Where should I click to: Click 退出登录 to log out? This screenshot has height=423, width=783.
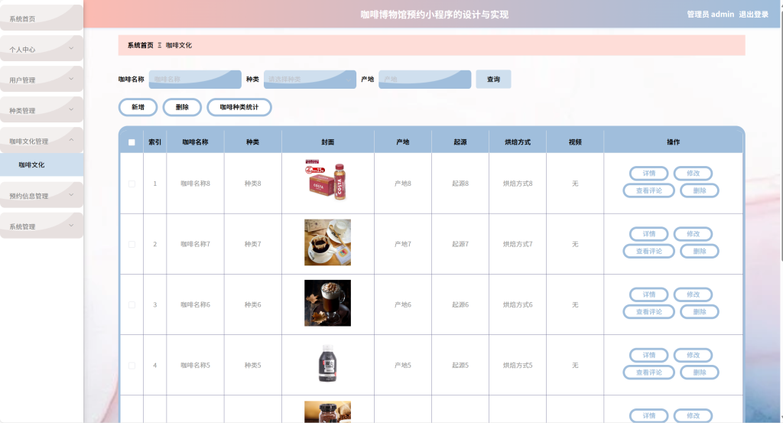point(753,15)
